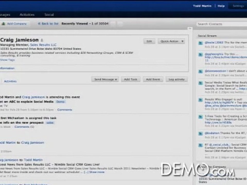This screenshot has height=185, width=247.
Task: Click the @leslie12082 handle in the Social Stream
Action: point(214,43)
